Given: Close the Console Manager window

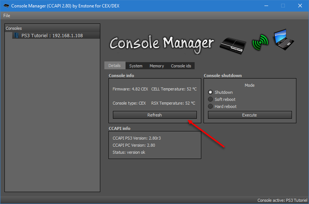Looking at the screenshot, I should click(300, 6).
